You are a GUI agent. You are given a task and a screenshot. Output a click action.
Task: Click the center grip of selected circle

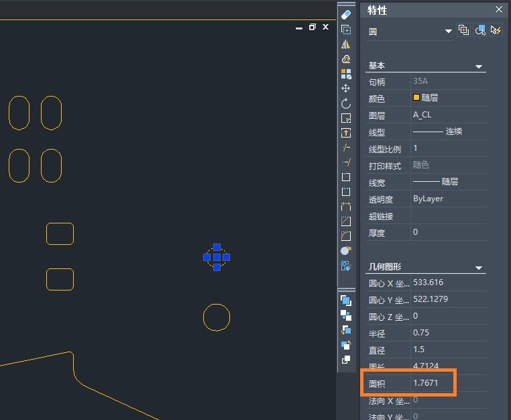217,257
